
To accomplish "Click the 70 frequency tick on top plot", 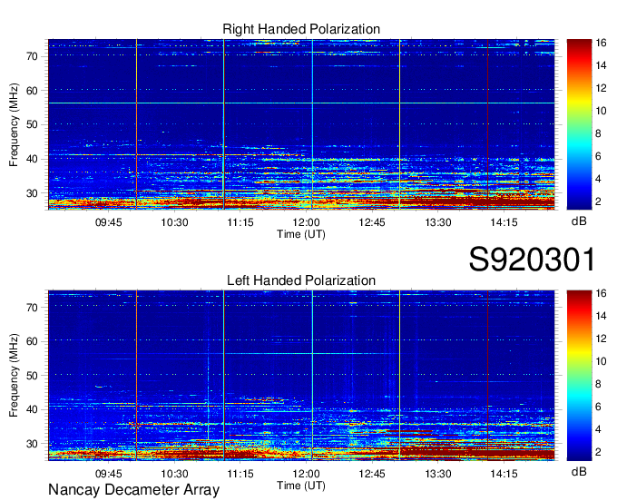I will [33, 56].
